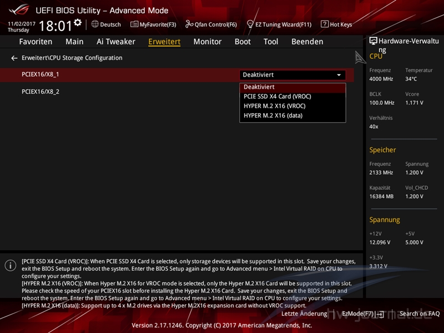
Task: Choose HYPER M.2 X16 (VROC) option
Action: [292, 106]
